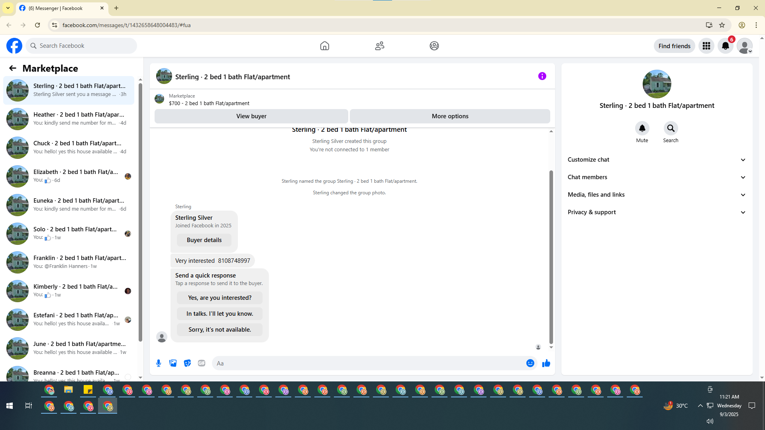Viewport: 765px width, 430px height.
Task: Search in conversation magnifier icon
Action: pos(671,128)
